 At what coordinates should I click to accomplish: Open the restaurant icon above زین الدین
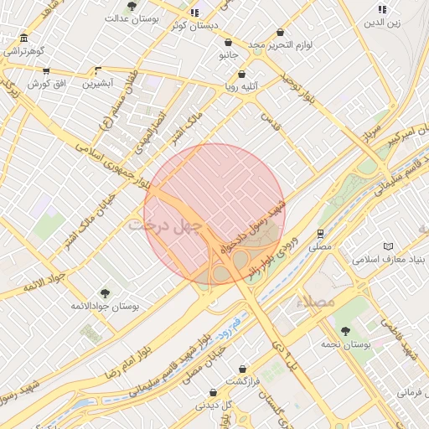click(x=382, y=9)
